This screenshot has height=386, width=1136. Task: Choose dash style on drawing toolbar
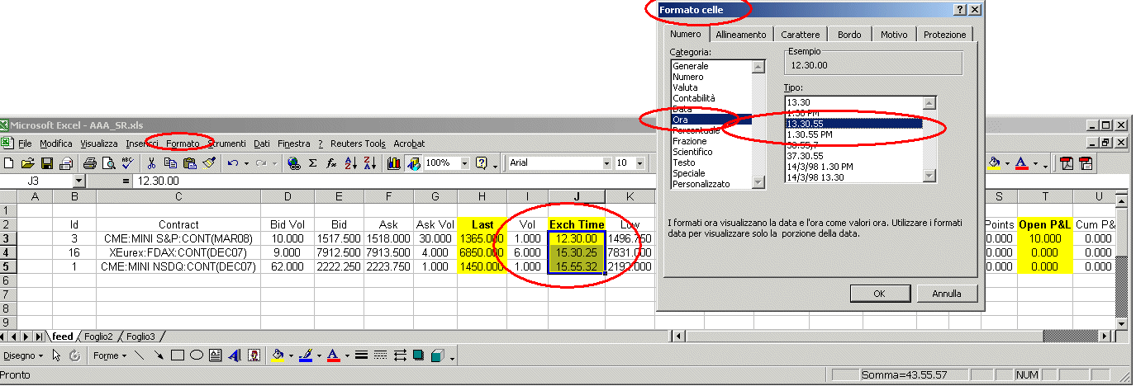380,355
